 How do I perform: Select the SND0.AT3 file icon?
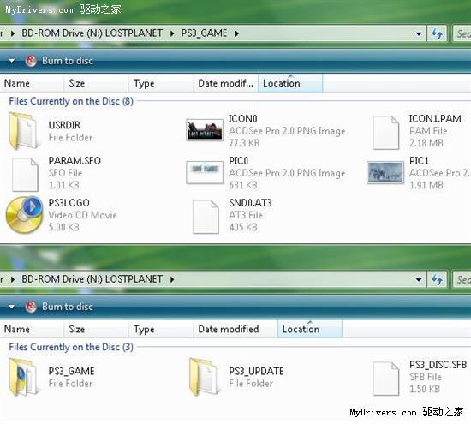(206, 217)
